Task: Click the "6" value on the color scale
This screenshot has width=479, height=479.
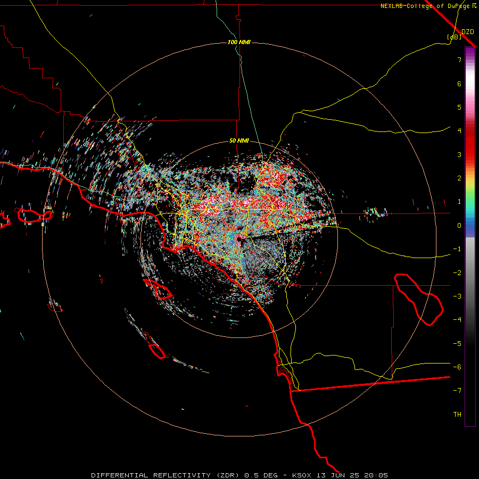Action: [x=459, y=84]
